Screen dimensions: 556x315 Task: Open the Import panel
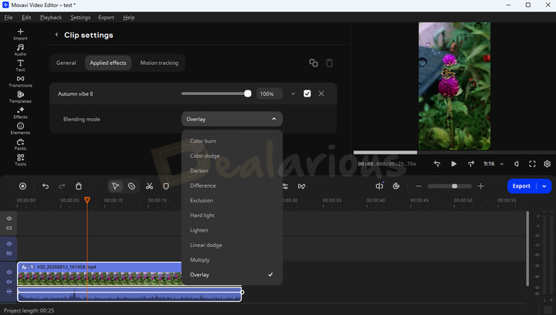tap(20, 34)
